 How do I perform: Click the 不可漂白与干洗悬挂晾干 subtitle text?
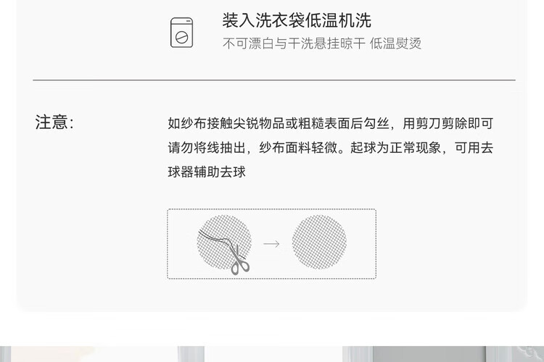point(294,43)
